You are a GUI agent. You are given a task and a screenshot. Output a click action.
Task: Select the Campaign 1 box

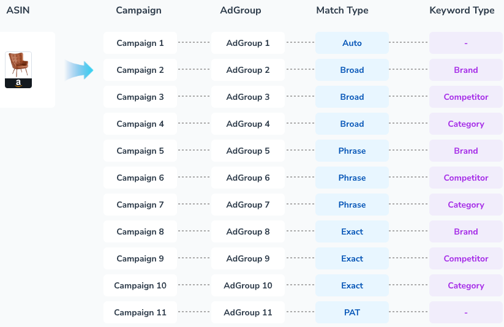click(140, 43)
